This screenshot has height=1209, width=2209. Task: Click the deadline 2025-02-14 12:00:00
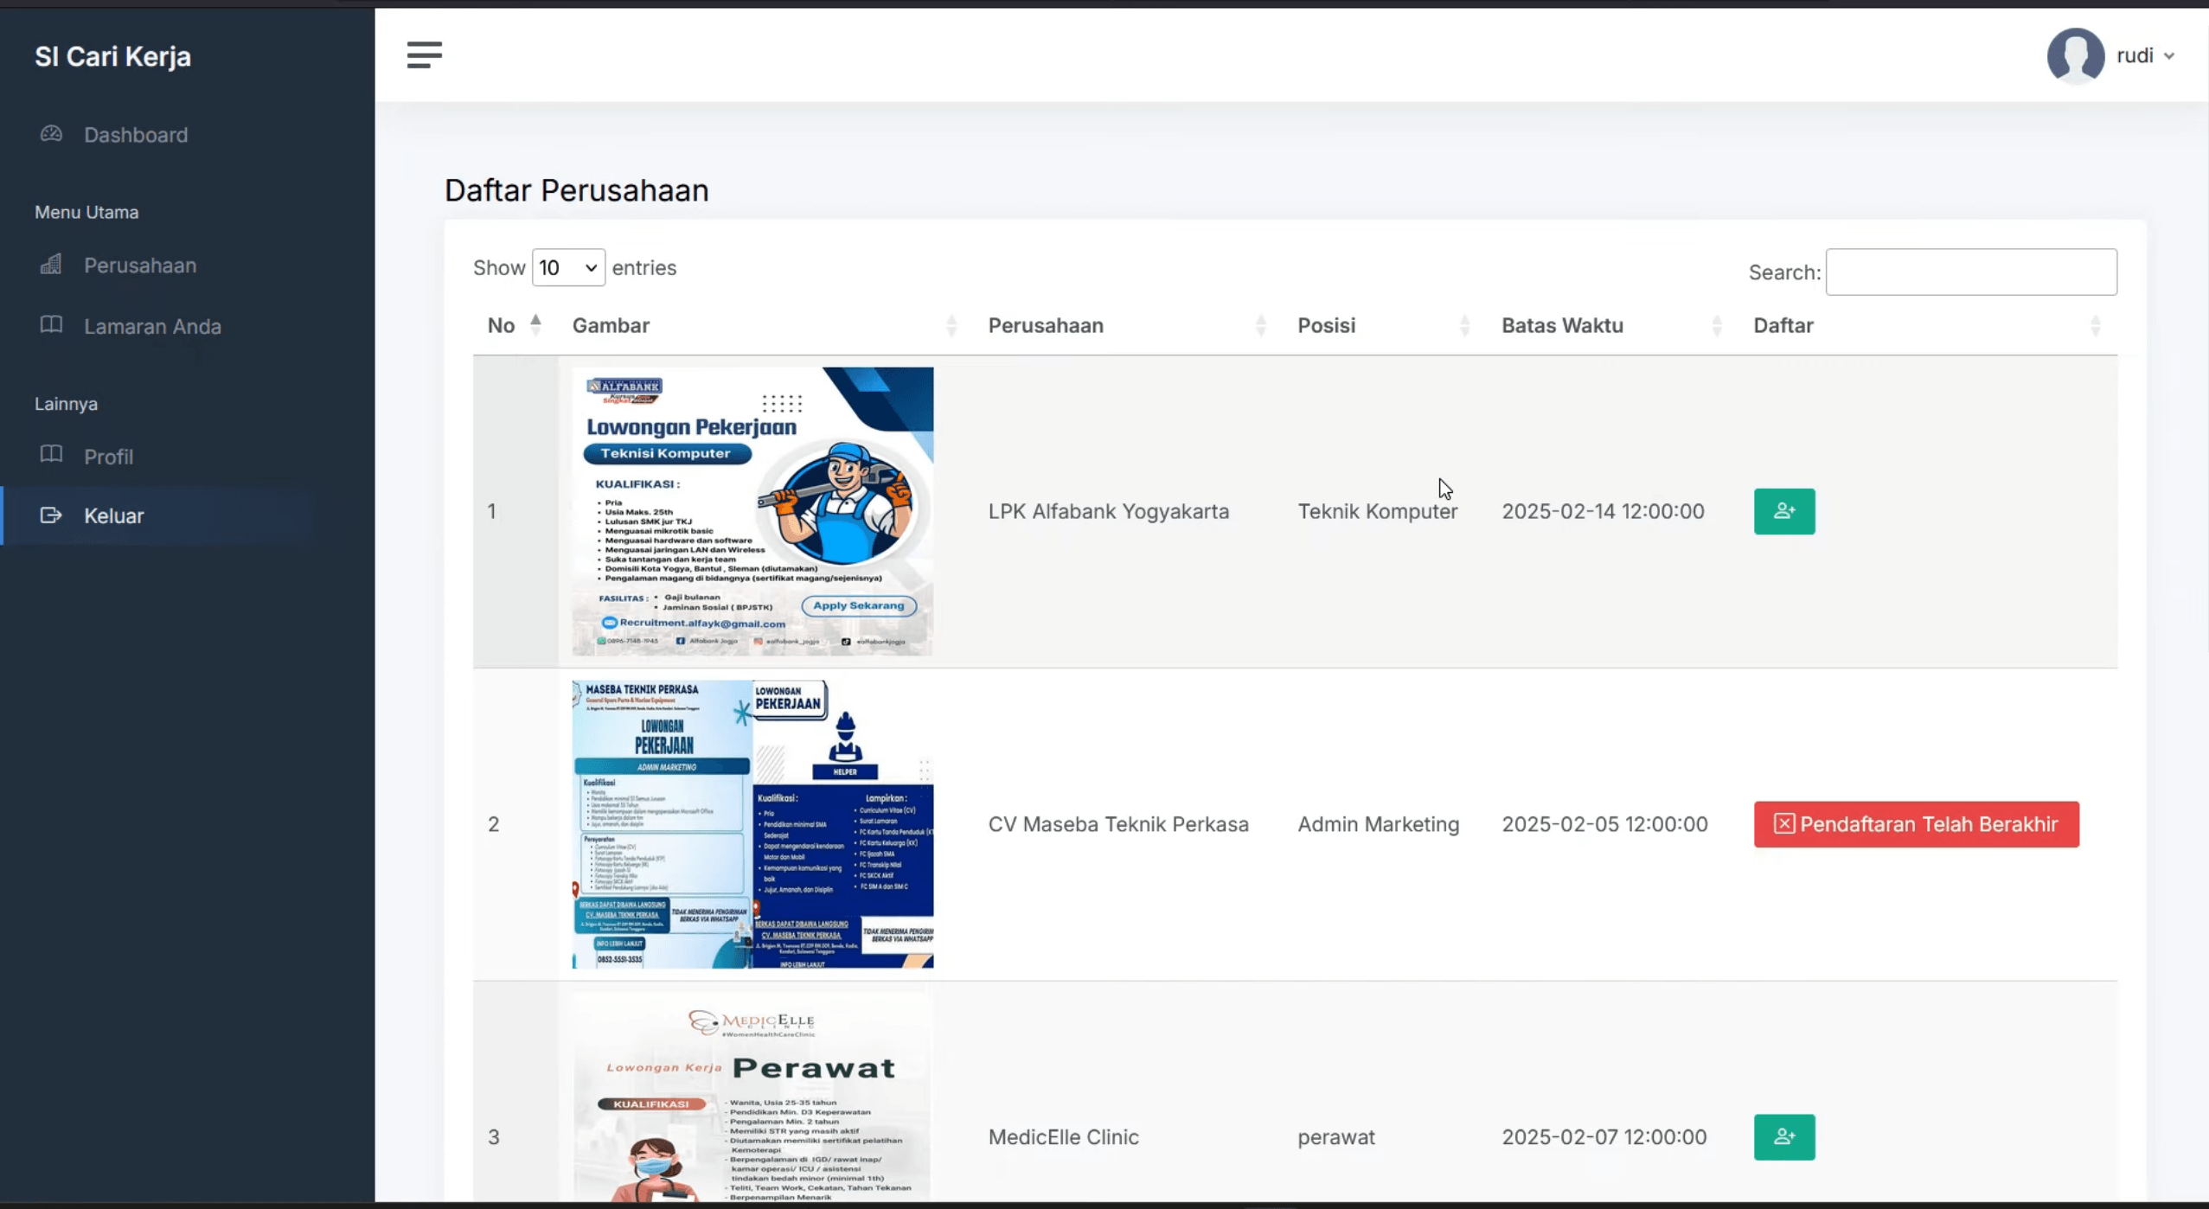tap(1603, 511)
